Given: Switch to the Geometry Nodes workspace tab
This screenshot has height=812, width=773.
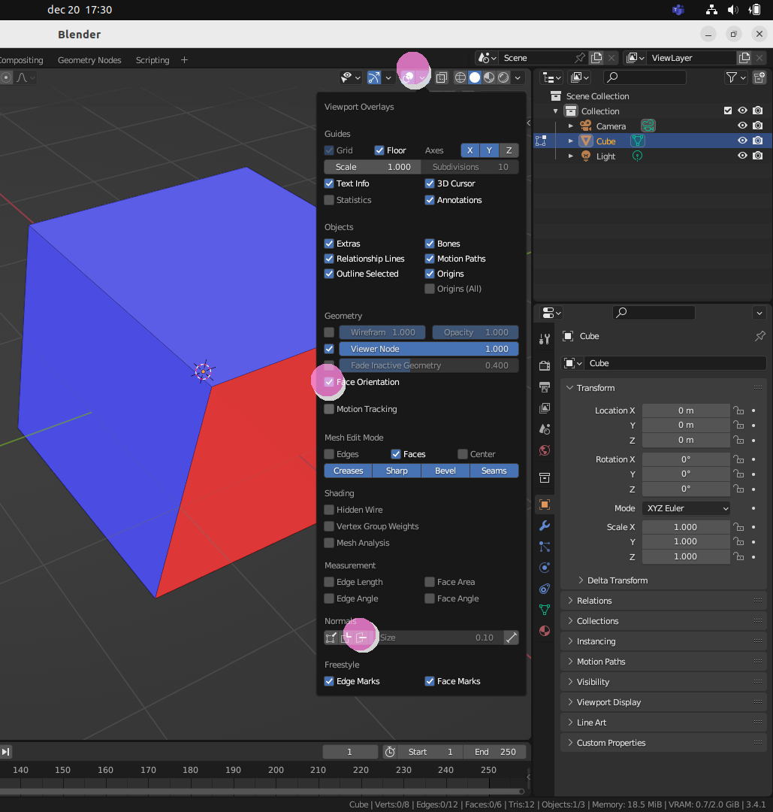Looking at the screenshot, I should (x=89, y=60).
